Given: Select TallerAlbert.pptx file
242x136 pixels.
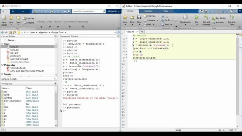Looking at the screenshot, I should pos(18,68).
